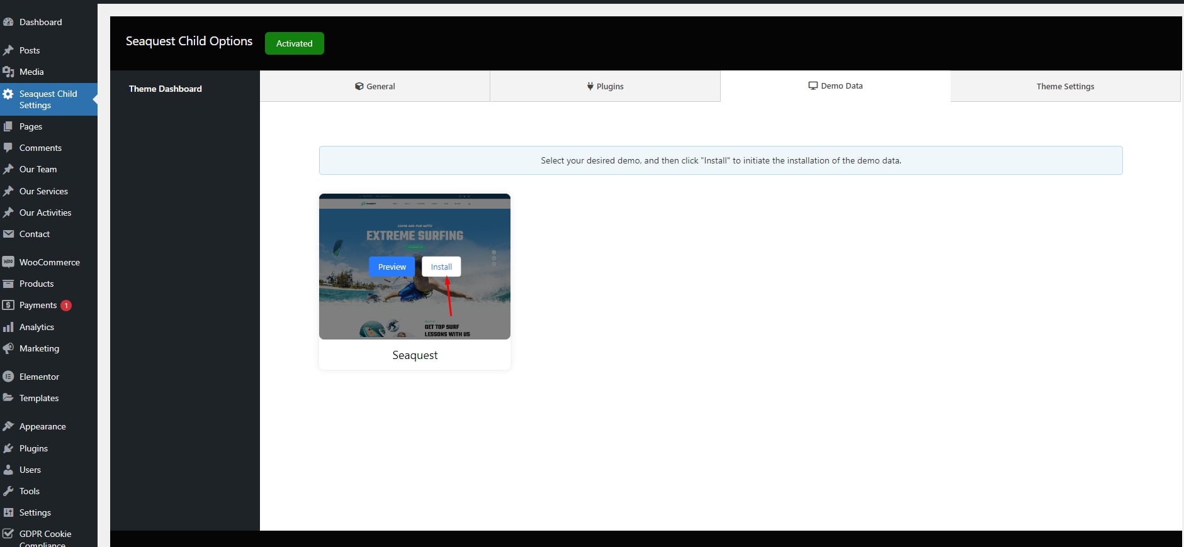This screenshot has width=1184, height=547.
Task: Preview the Seaquest demo
Action: point(392,267)
